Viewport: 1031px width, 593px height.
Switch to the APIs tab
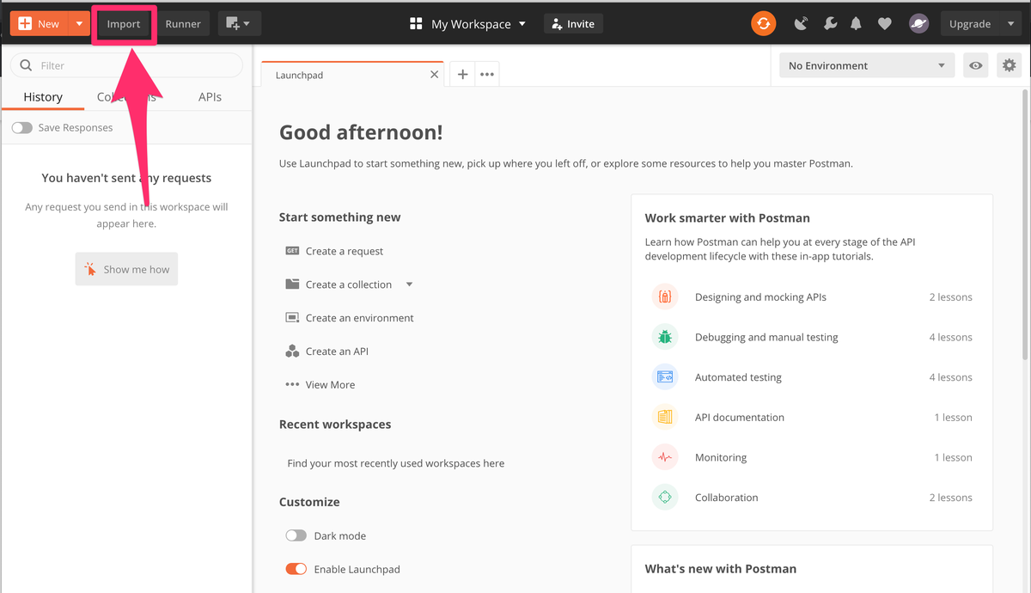(x=210, y=97)
